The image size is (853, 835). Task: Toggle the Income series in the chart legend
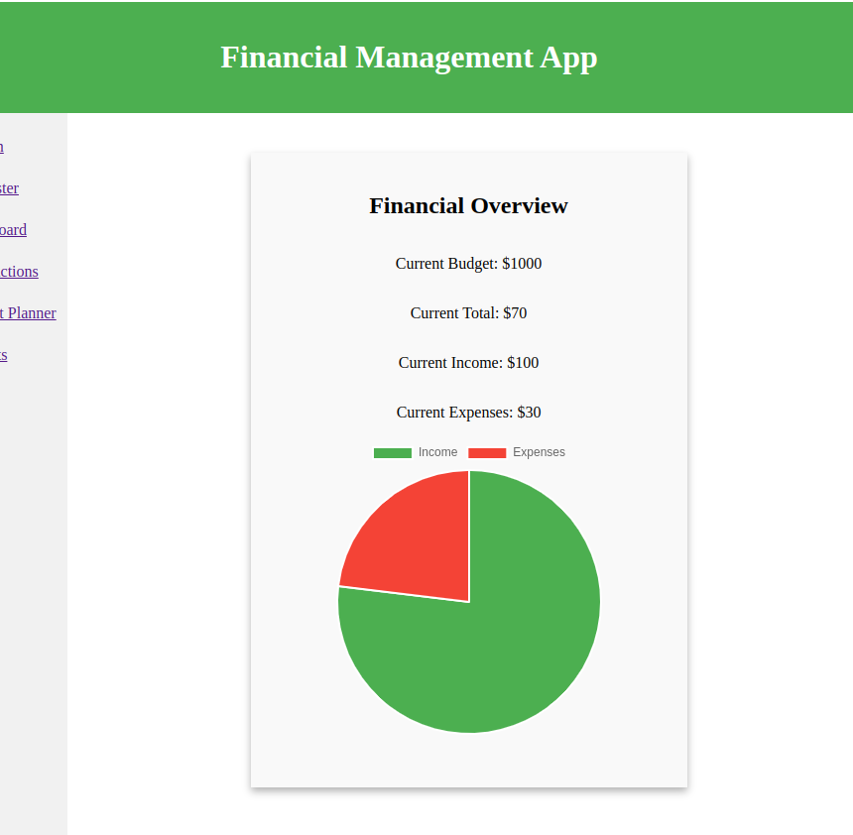[x=416, y=451]
